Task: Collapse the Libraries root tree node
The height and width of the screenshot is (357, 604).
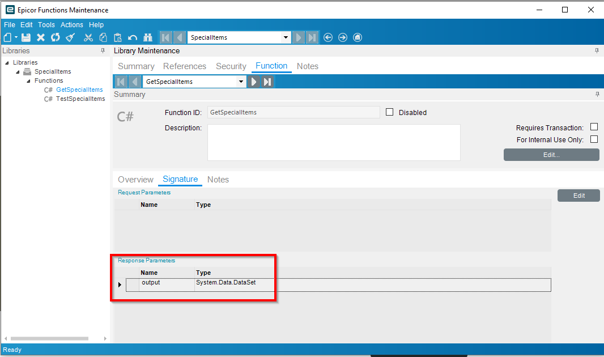Action: pyautogui.click(x=7, y=63)
